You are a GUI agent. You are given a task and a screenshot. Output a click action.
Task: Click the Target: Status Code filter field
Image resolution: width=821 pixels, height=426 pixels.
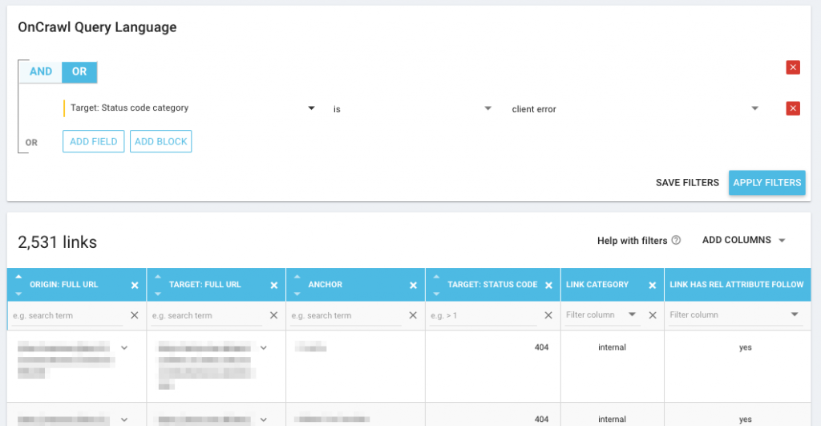tap(483, 315)
